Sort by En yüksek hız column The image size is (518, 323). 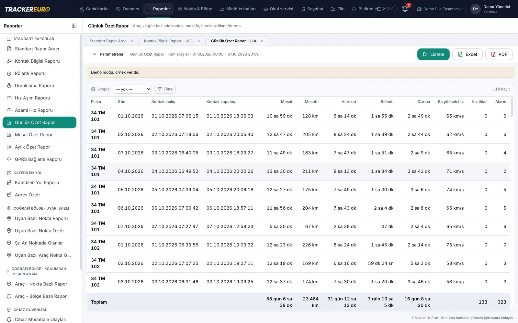(451, 102)
